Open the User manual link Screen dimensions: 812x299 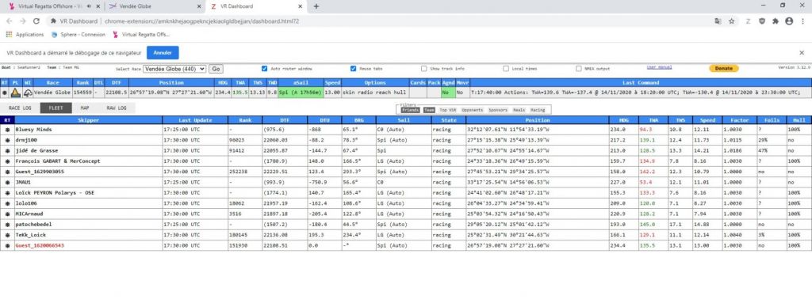coord(659,68)
